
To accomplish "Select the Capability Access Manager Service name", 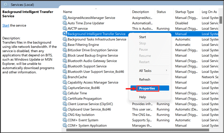I will 93,83.
